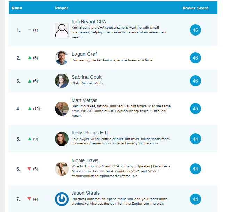Open Sabrina Cook's profile picture
226x212 pixels.
point(62,81)
